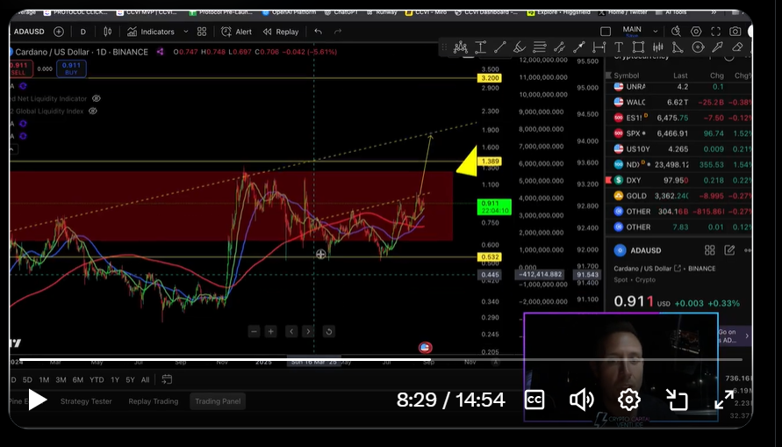Select the price range measure tool
782x447 pixels.
pos(481,47)
